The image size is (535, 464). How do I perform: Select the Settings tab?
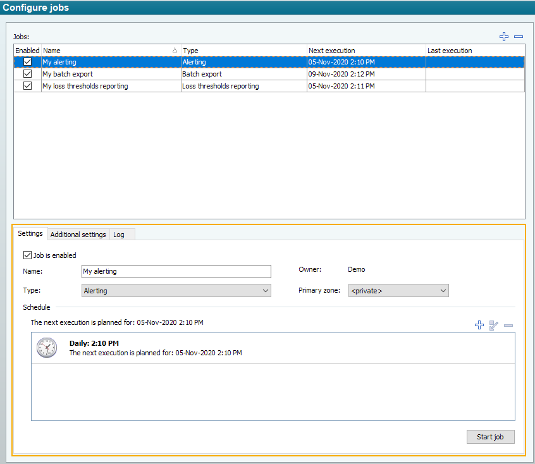click(x=30, y=233)
